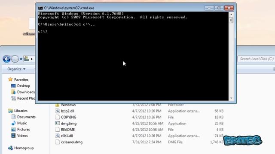Open the Documents library
The image size is (275, 154).
26,117
